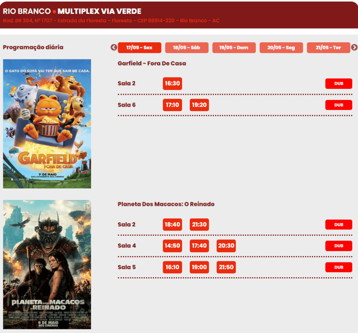This screenshot has width=358, height=333.
Task: Select the 17/05 - Sex date tab
Action: [140, 47]
